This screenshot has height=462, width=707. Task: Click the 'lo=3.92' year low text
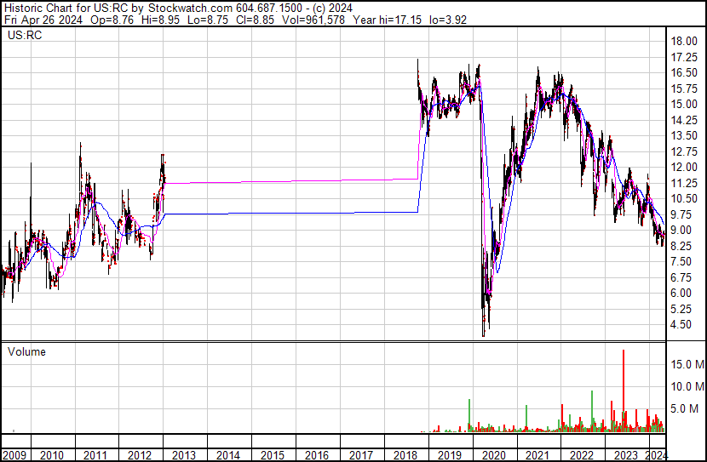pyautogui.click(x=448, y=20)
